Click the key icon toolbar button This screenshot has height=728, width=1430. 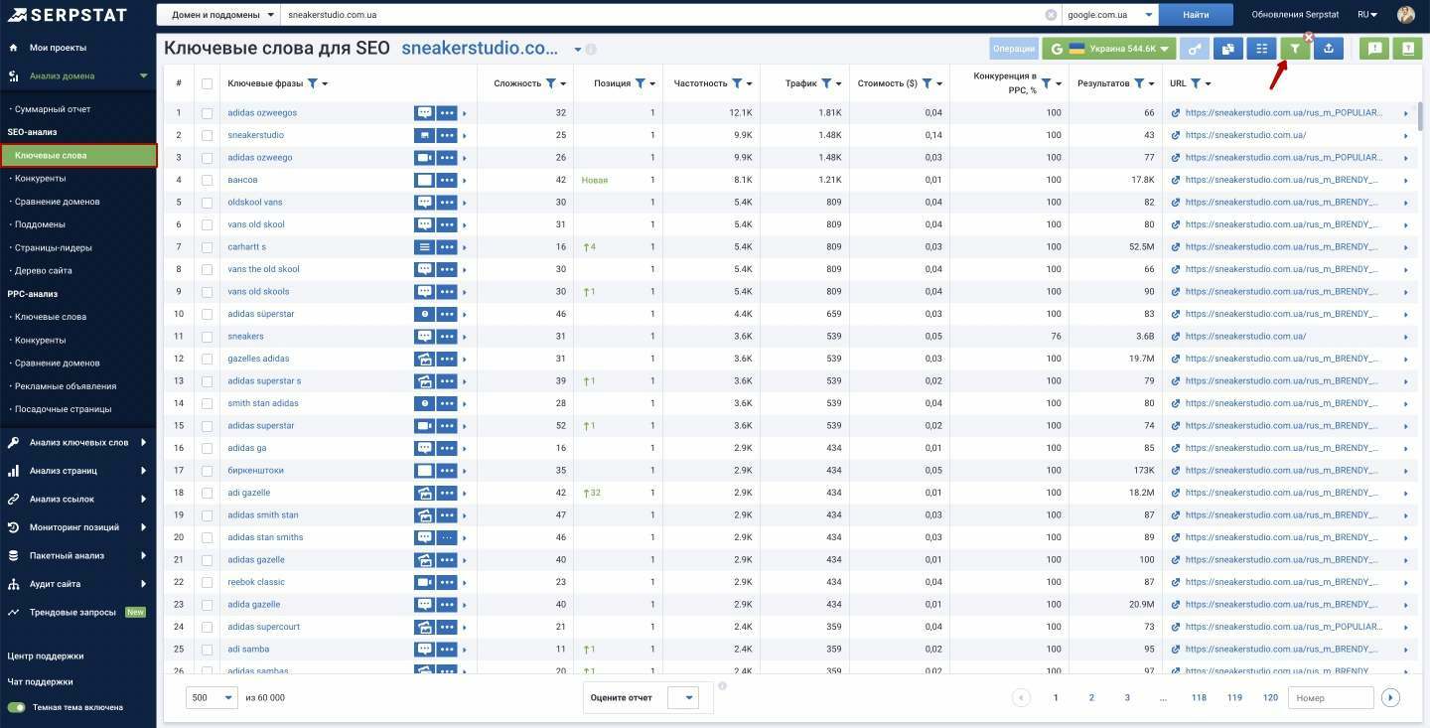(1196, 48)
